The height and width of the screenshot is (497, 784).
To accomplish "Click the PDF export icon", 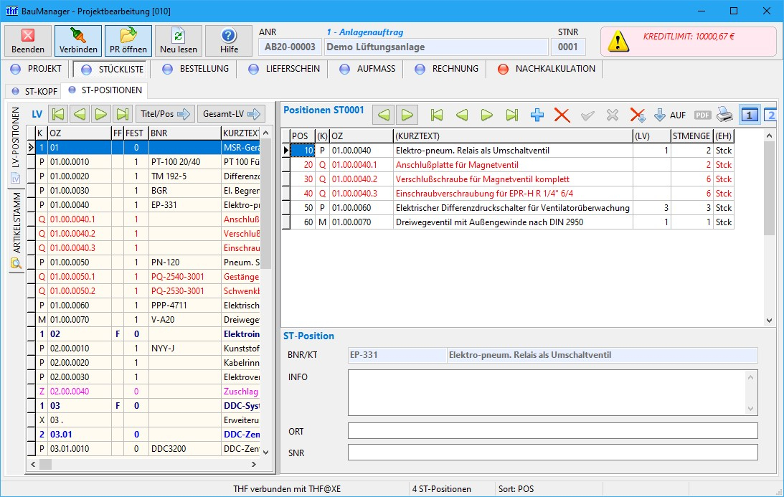I will click(702, 115).
